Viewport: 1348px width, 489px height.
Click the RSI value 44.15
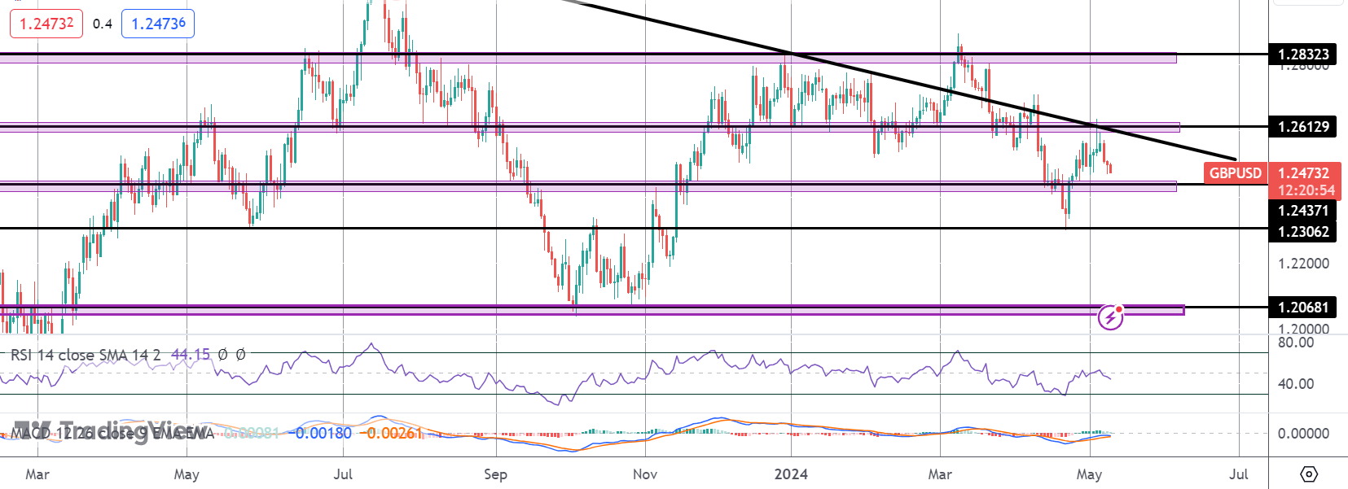(x=191, y=355)
